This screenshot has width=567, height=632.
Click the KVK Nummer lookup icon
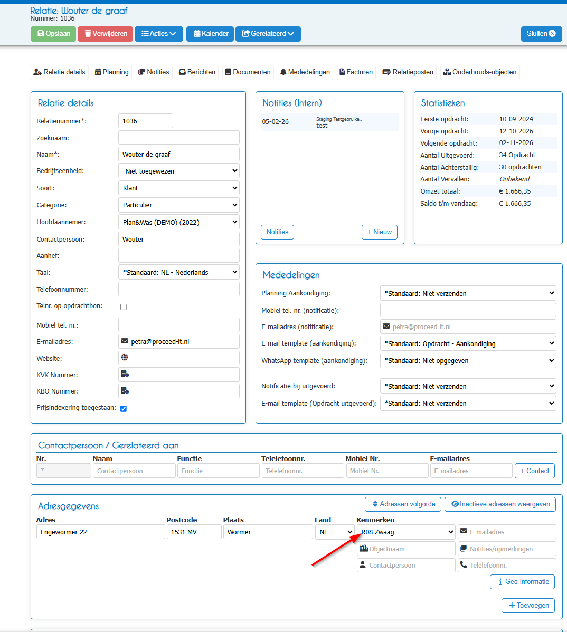[x=125, y=374]
